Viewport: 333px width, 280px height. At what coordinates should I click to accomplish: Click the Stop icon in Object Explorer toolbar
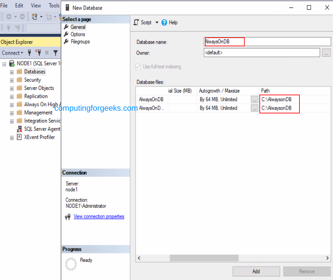point(47,53)
